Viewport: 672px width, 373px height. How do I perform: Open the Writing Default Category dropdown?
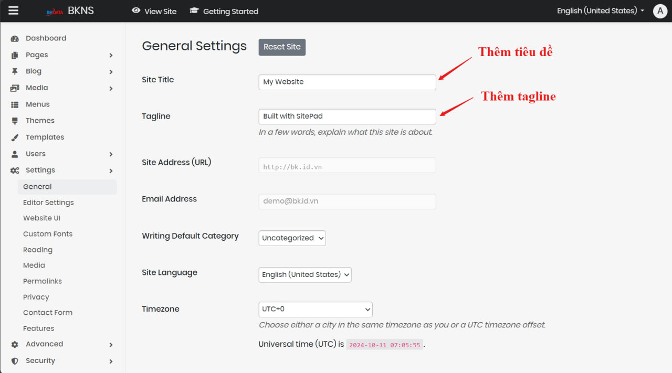click(x=292, y=238)
